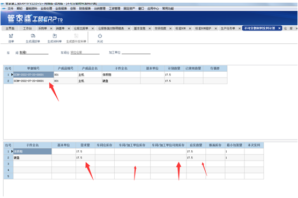Close the 采购单 tab
Image resolution: width=298 pixels, height=198 pixels.
click(x=51, y=28)
